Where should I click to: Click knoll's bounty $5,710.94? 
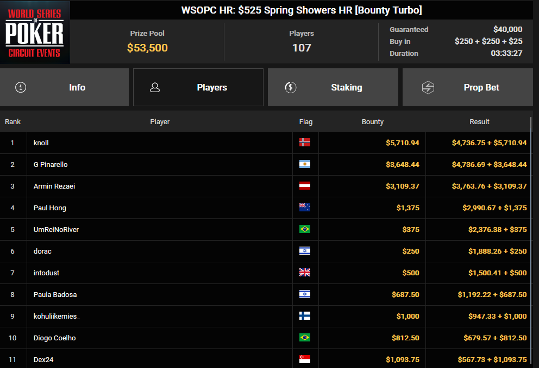click(403, 143)
